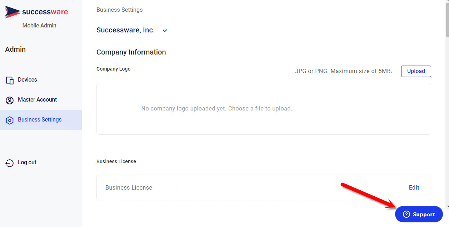The image size is (449, 227).
Task: Click the Devices icon in sidebar
Action: pos(10,80)
